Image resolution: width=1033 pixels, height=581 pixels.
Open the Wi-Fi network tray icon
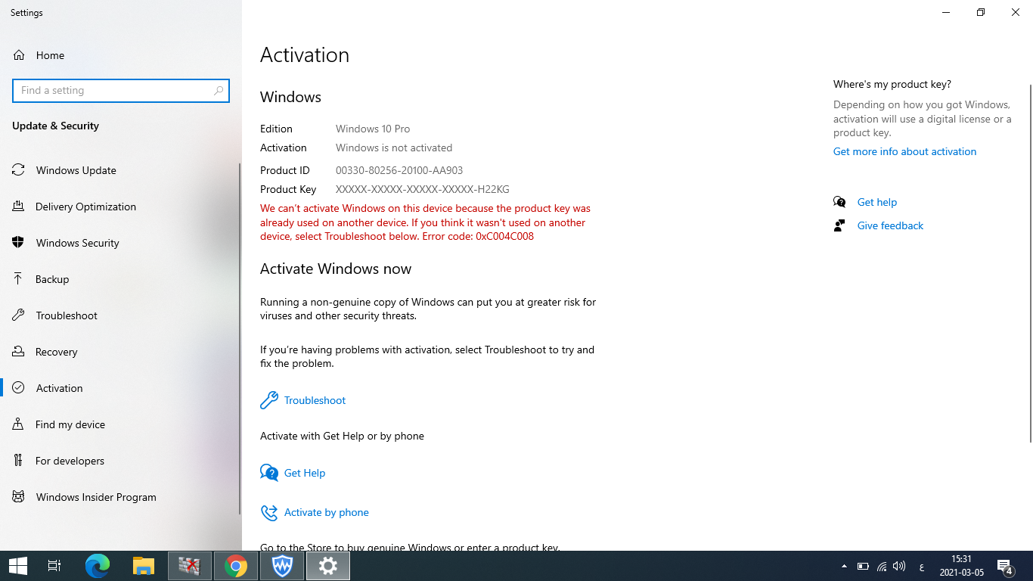tap(882, 566)
